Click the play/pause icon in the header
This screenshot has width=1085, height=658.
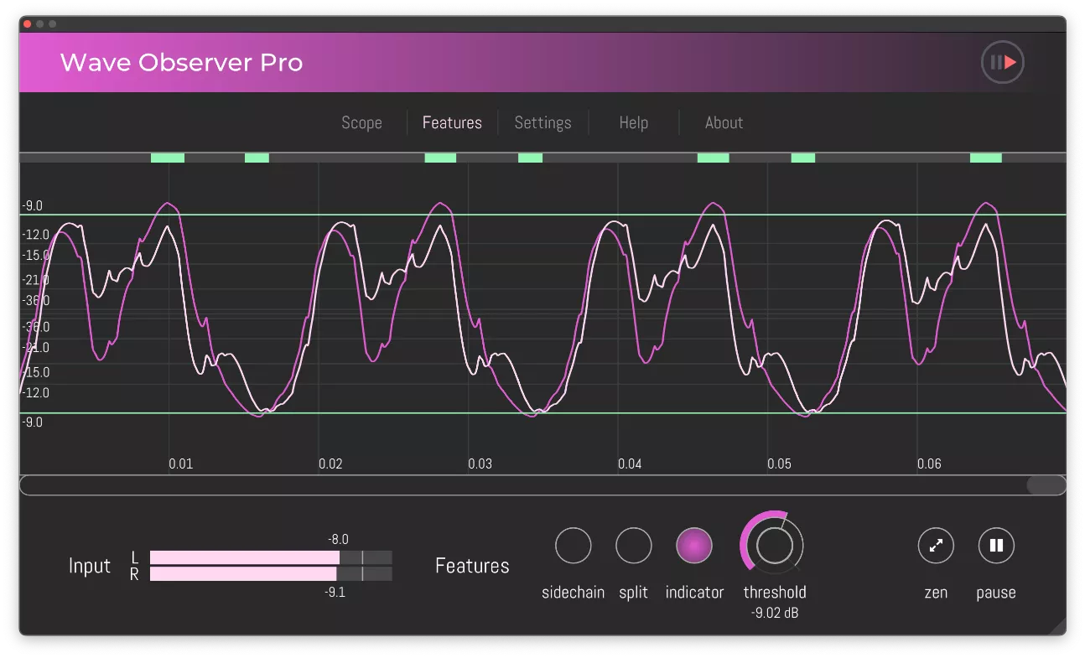[x=1003, y=62]
